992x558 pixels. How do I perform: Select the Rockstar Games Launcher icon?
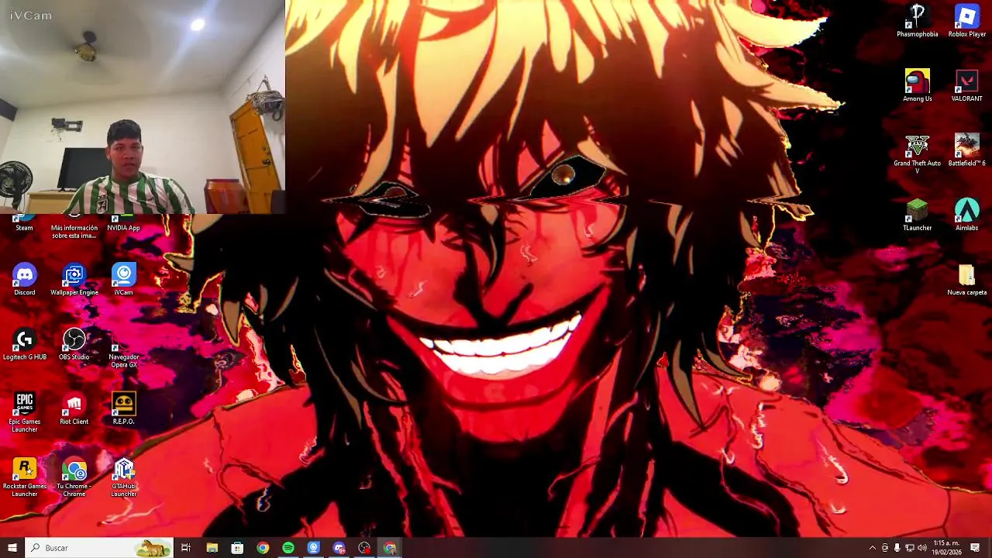coord(24,477)
